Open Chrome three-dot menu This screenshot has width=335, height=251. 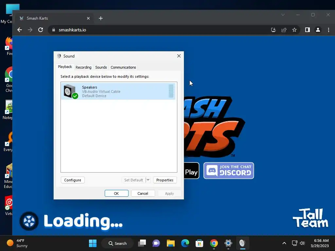tap(328, 30)
